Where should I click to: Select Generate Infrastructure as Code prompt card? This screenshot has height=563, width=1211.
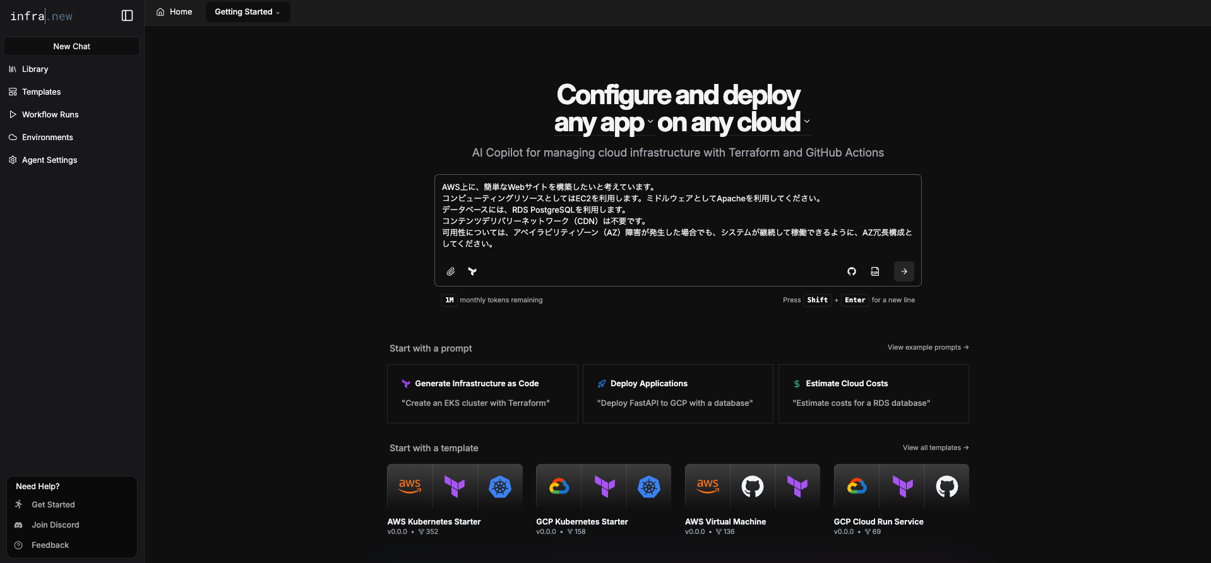482,393
